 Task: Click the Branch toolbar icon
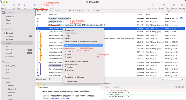pos(35,5)
